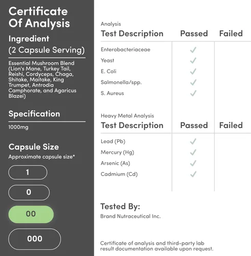Click the Lead (Pb) passed checkmark

click(x=193, y=141)
